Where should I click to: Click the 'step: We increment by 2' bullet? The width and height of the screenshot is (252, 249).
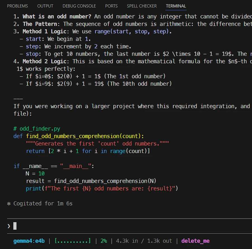click(75, 47)
